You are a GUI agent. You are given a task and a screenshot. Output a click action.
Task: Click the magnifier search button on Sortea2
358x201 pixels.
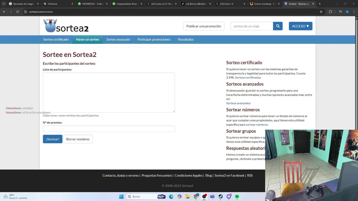coord(278,26)
